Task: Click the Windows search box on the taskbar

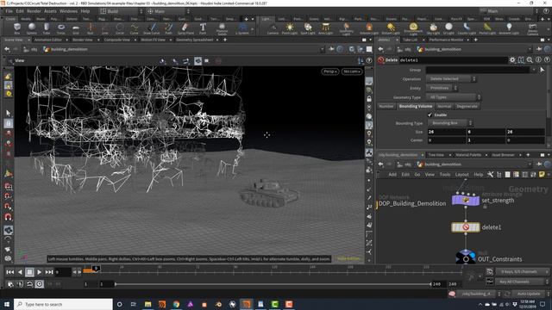Action: coord(63,304)
